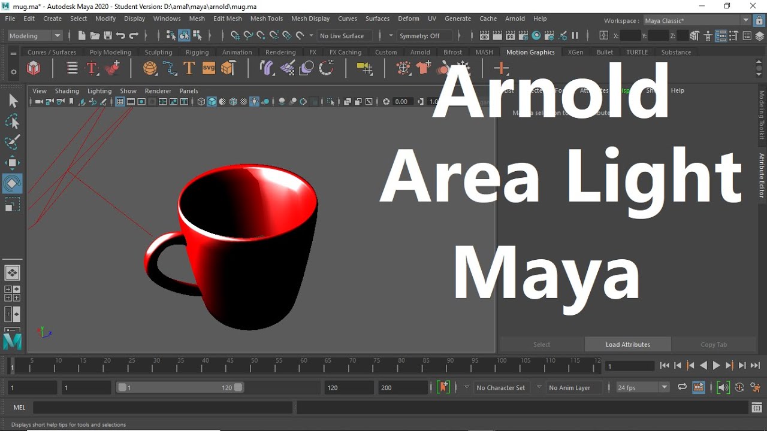Select the Select tool arrow

coord(13,101)
